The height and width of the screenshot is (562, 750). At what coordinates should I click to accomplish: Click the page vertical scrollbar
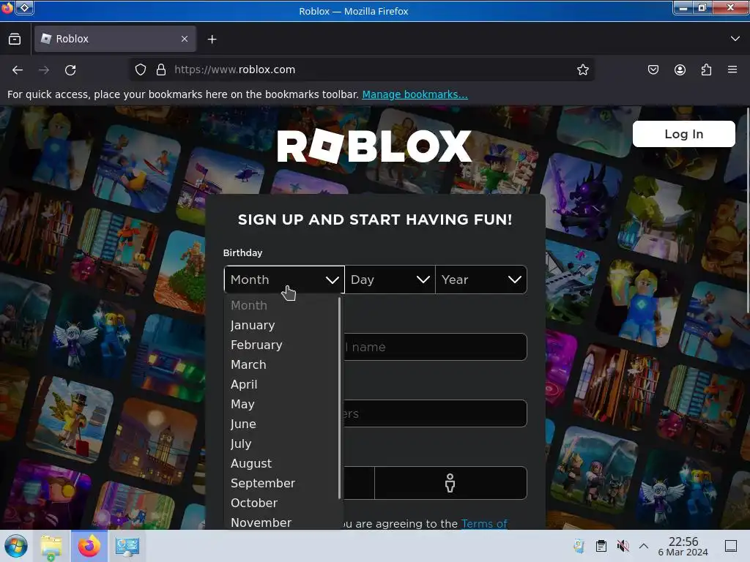[747, 210]
